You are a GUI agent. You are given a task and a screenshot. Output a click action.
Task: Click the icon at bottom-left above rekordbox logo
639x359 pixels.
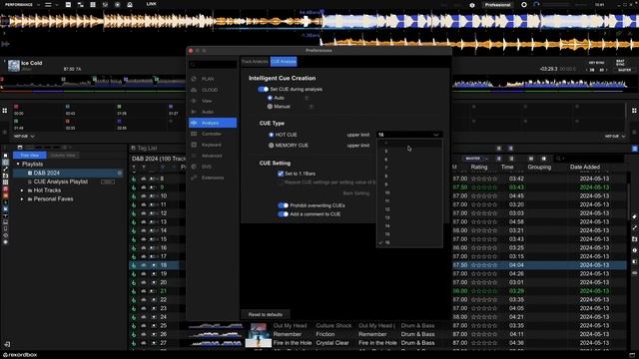coord(7,344)
